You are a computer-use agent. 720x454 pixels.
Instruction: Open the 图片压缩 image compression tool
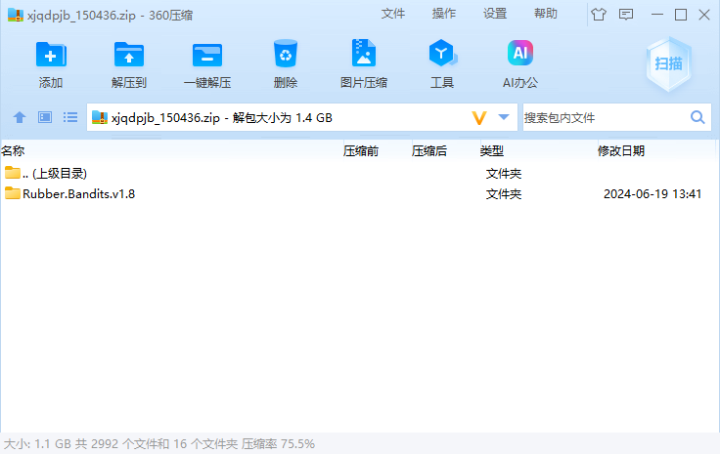click(364, 53)
